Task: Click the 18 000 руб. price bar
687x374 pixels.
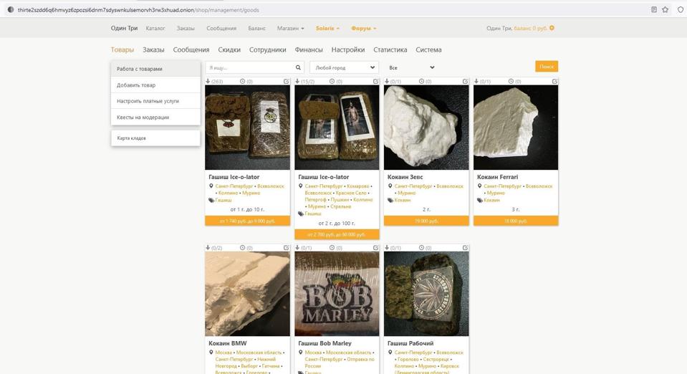Action: (x=516, y=221)
